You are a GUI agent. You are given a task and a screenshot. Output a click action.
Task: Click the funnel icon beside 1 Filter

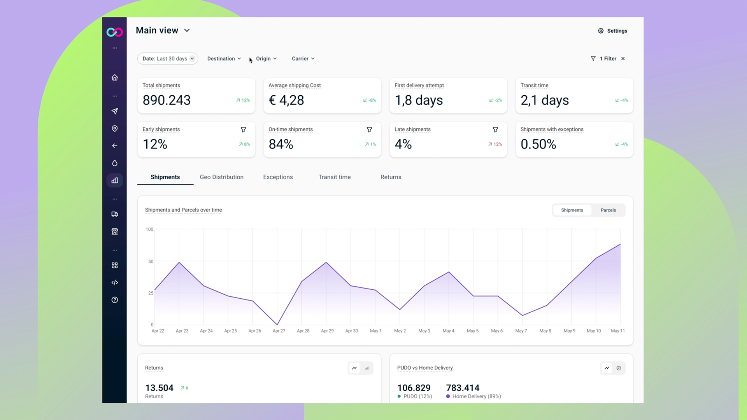tap(593, 59)
